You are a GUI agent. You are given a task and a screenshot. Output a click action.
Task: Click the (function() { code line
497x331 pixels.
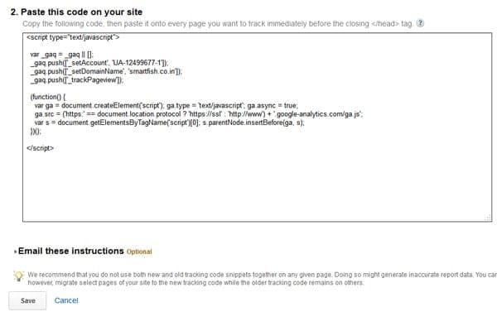click(48, 97)
